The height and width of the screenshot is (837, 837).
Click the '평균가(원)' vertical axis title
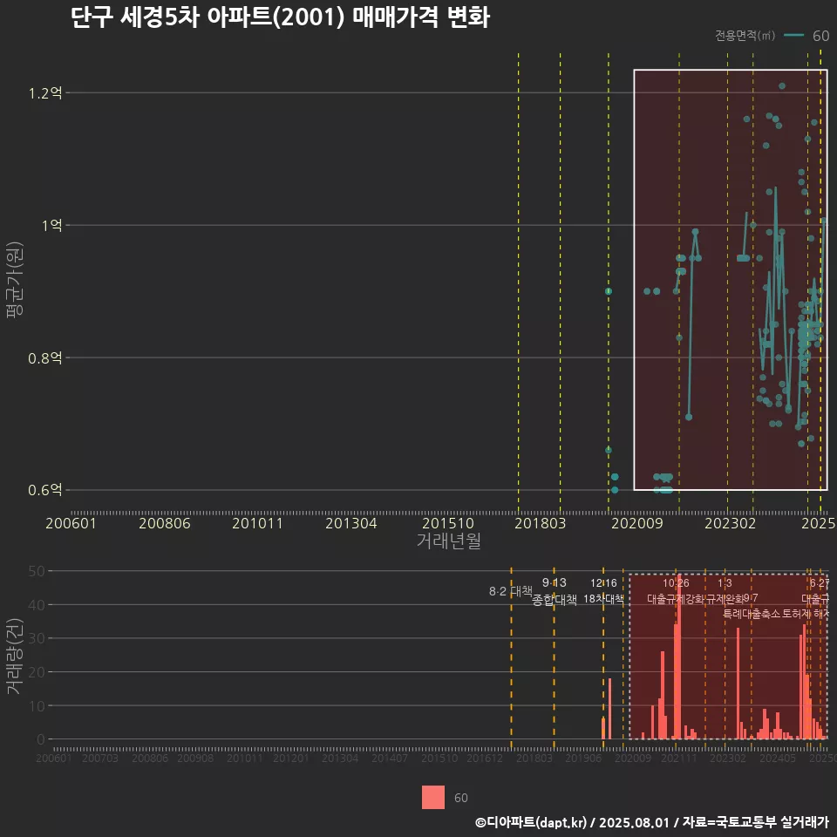point(14,280)
